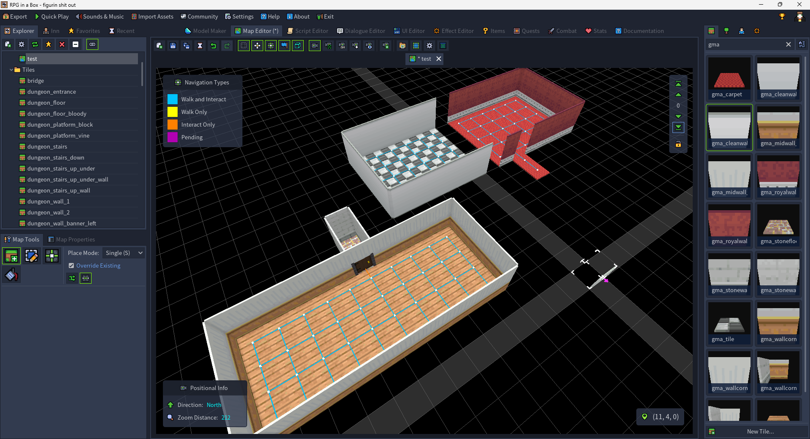Viewport: 810px width, 439px height.
Task: Click the camera download arrow icon
Action: pos(356,46)
